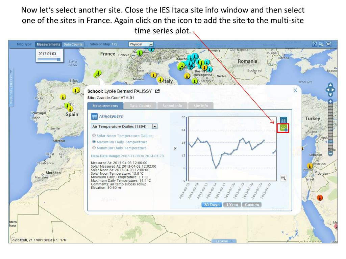Image resolution: width=346 pixels, height=259 pixels.
Task: Open the Physical basemap dropdown
Action: click(x=141, y=44)
